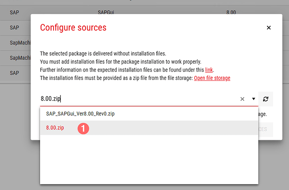289x190 pixels.
Task: Close the Configure sources dialog
Action: pyautogui.click(x=268, y=28)
